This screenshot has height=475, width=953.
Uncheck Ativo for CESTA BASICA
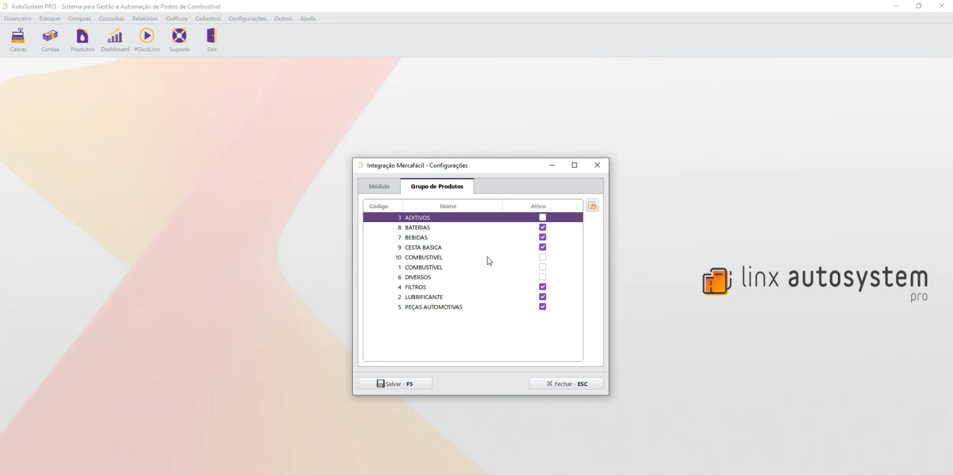[x=543, y=247]
